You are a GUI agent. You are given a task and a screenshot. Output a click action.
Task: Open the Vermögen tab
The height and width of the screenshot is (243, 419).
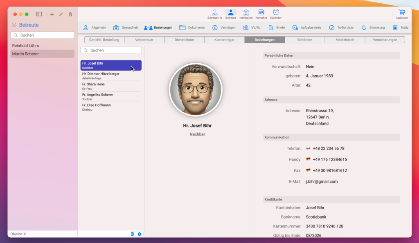(224, 27)
